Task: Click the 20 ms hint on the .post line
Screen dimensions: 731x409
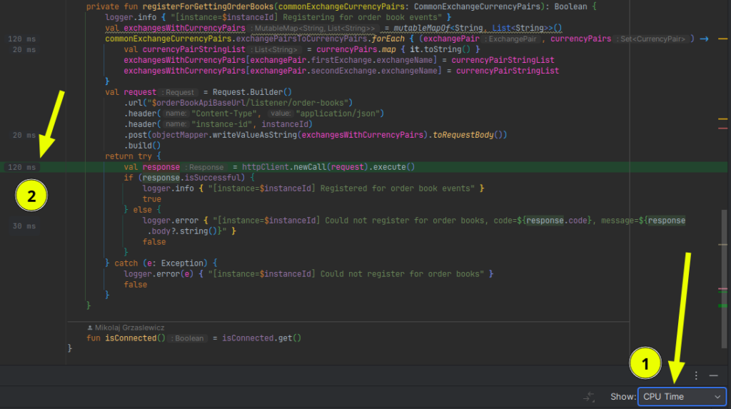Action: click(24, 135)
